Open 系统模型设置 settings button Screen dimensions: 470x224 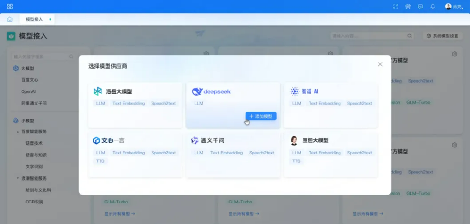(442, 36)
